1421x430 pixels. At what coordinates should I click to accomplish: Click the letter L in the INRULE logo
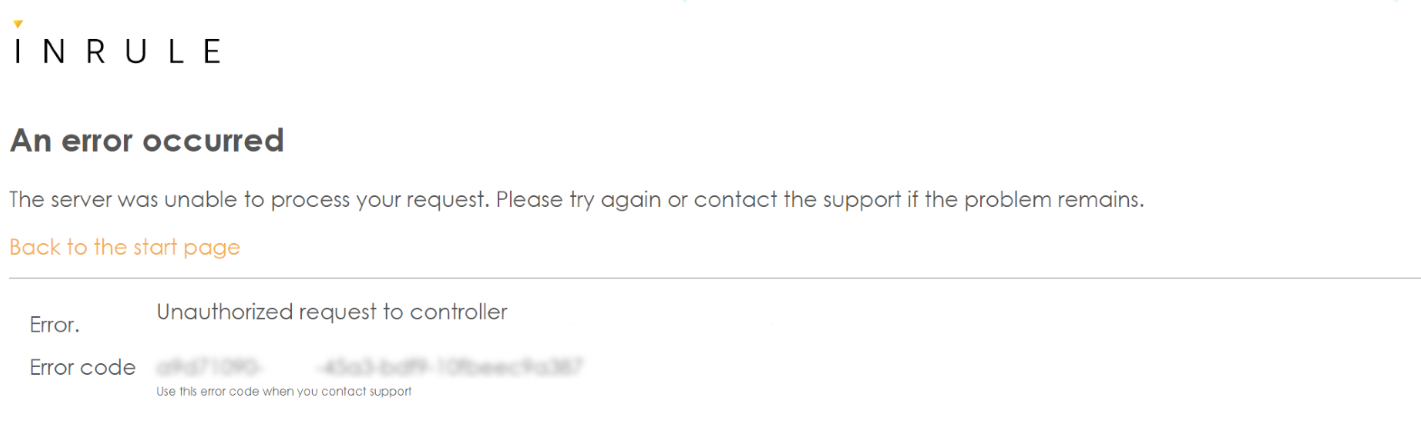(x=177, y=51)
